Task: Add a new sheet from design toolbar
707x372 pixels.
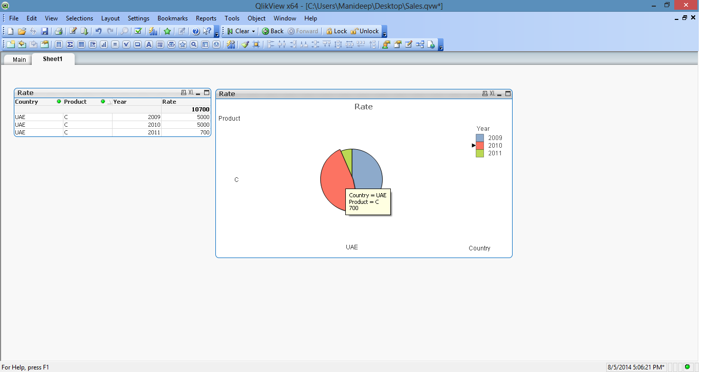Action: click(x=11, y=44)
